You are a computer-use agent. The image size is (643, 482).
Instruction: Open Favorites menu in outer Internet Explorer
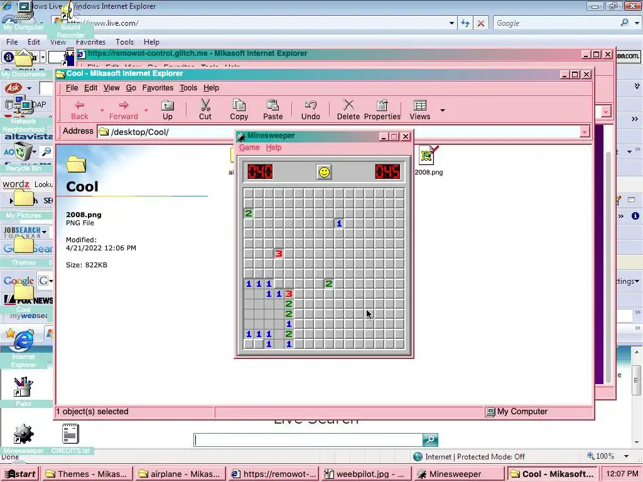click(x=90, y=42)
